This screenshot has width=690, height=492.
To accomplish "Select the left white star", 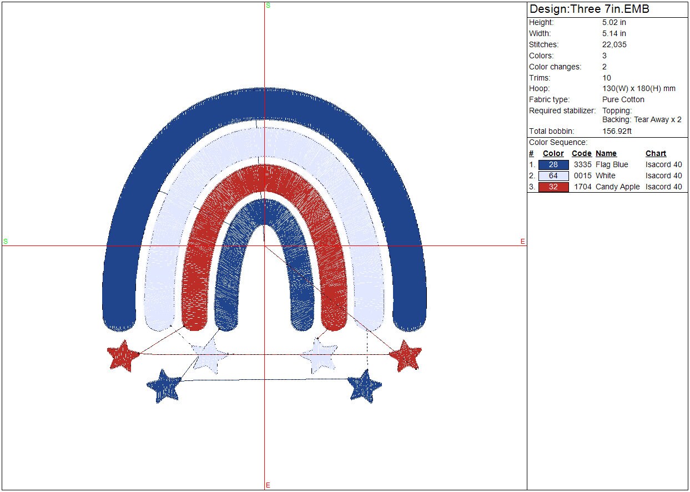I will tap(210, 356).
